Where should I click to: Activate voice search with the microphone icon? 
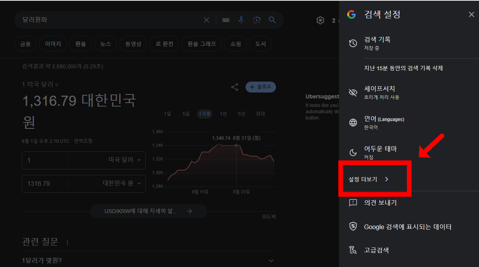coord(241,20)
